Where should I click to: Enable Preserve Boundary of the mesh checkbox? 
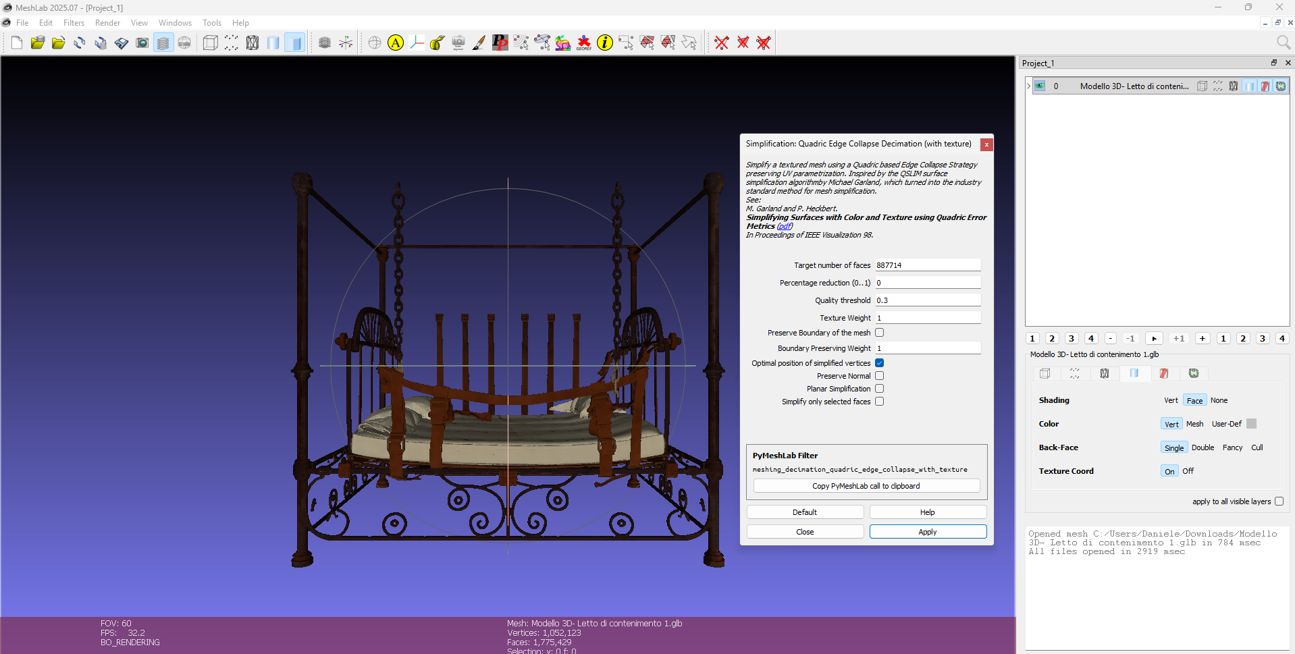(880, 333)
